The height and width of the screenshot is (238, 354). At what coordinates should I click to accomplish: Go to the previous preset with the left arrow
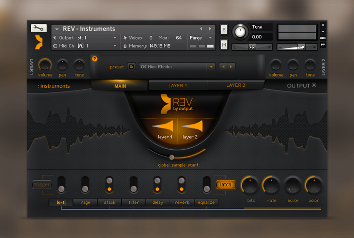[x=223, y=67]
